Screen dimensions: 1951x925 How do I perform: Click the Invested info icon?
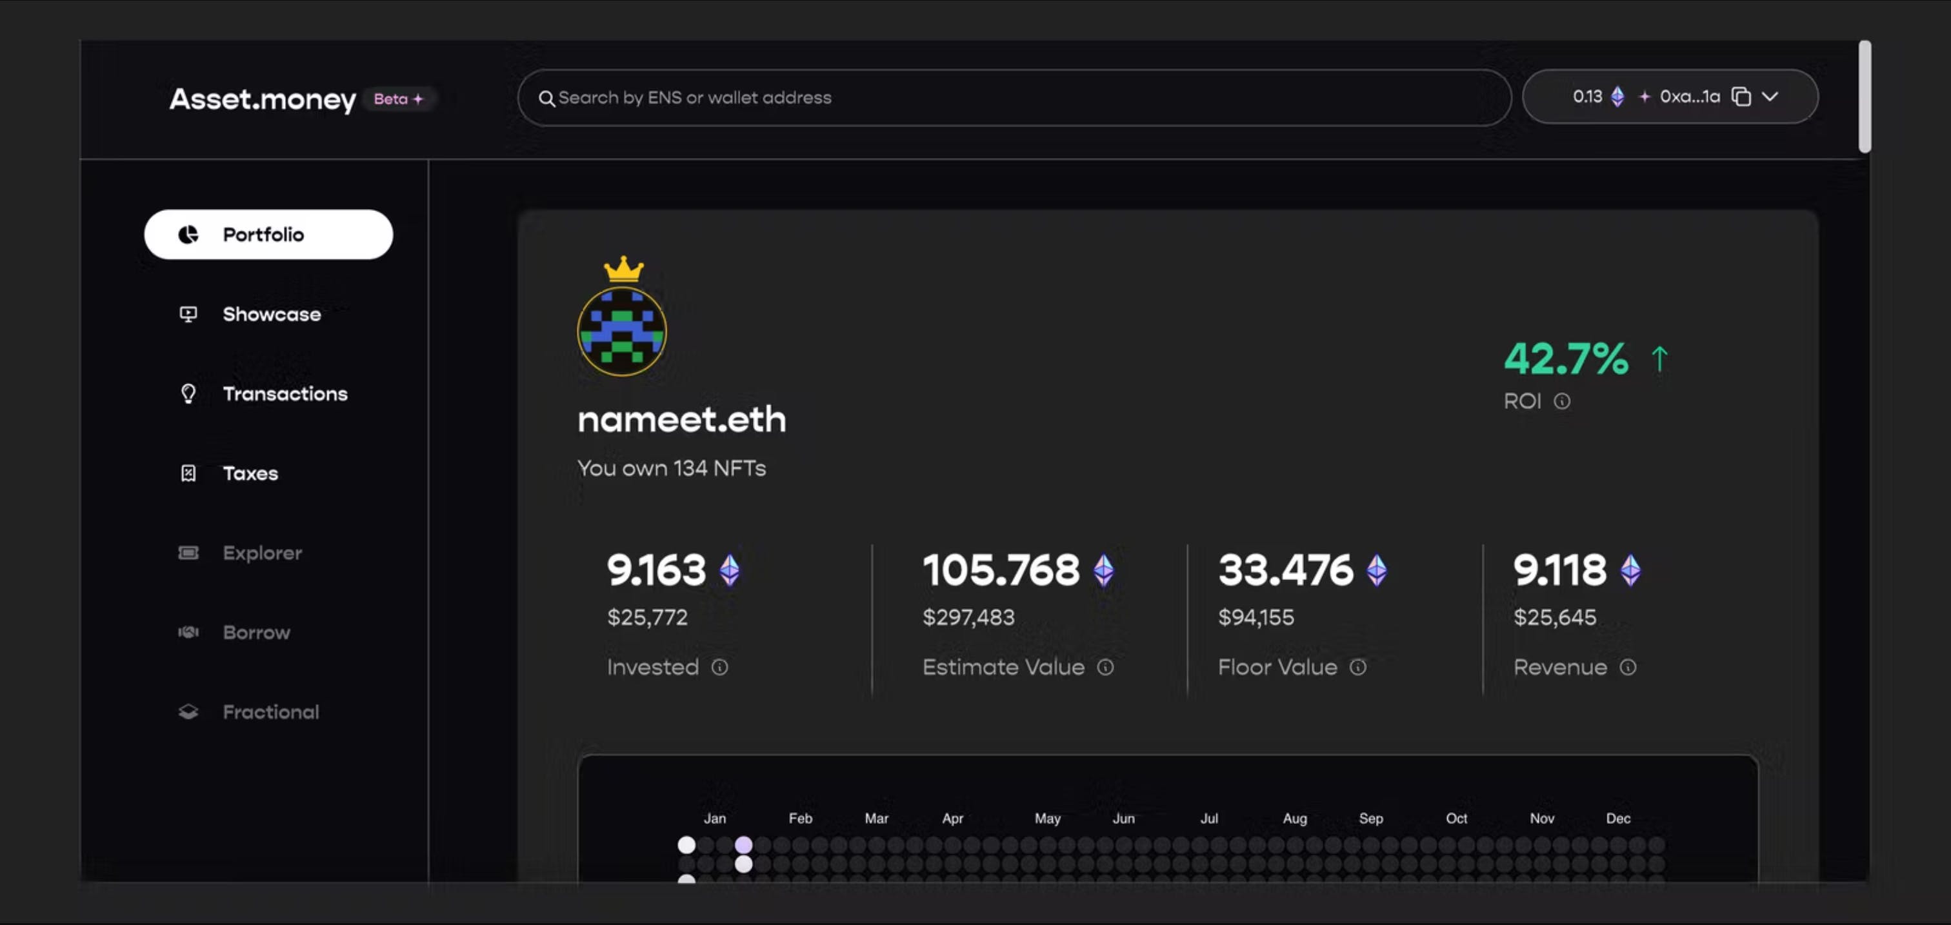tap(719, 667)
